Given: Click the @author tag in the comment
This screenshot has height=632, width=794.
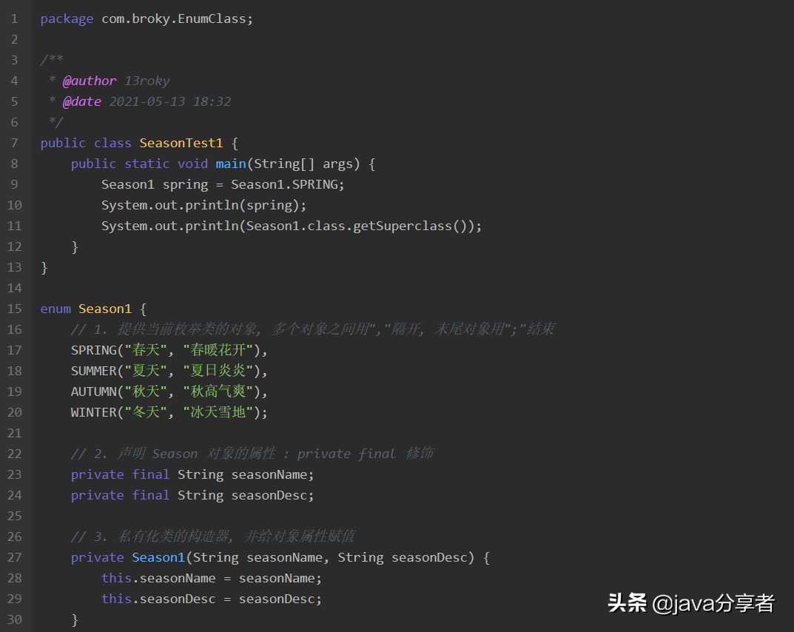Looking at the screenshot, I should 89,81.
